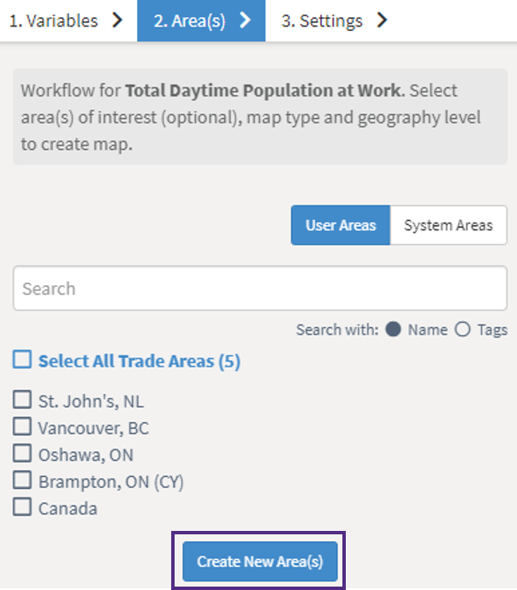This screenshot has height=590, width=517.
Task: Click the Brampton, ON (CY) label
Action: coord(111,482)
